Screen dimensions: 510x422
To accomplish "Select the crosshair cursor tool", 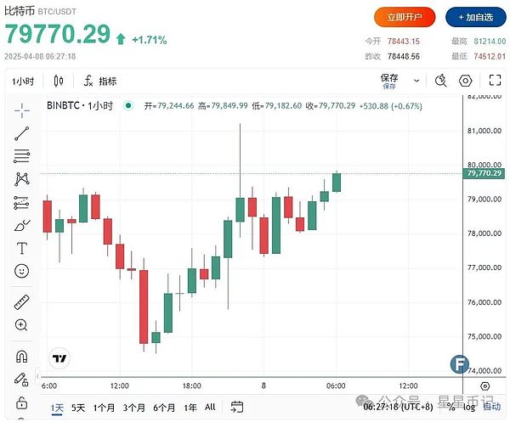I will (x=21, y=110).
